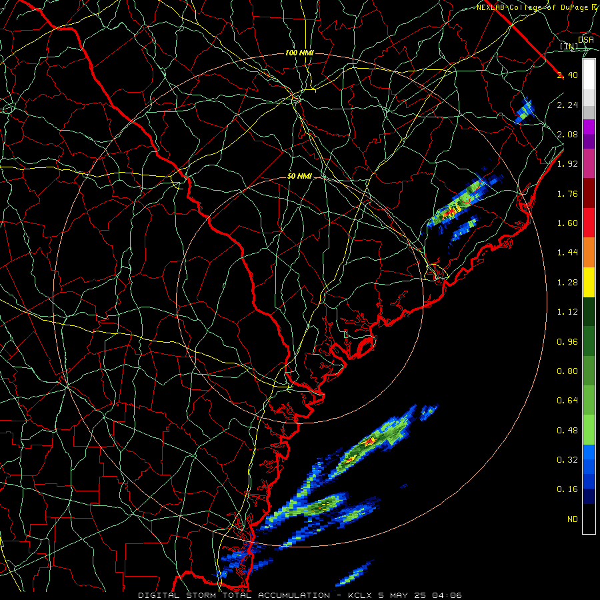The image size is (600, 600).
Task: Click the 0.48 legend value
Action: point(567,431)
